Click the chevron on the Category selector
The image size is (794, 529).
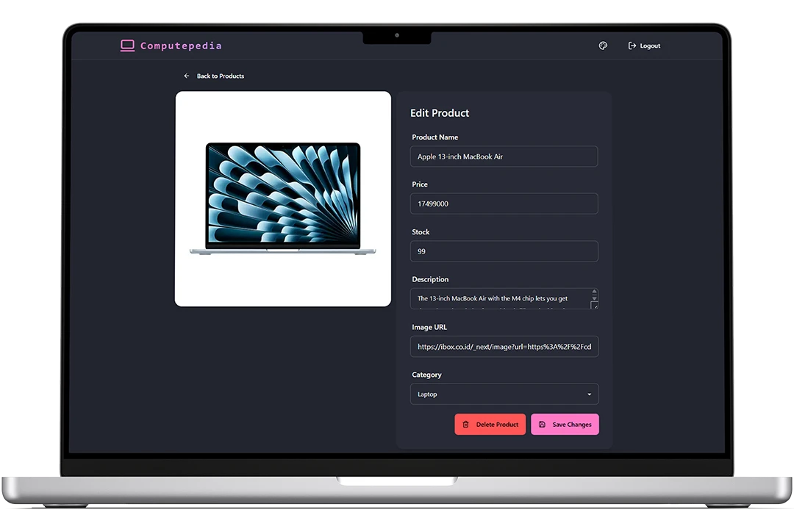tap(589, 394)
